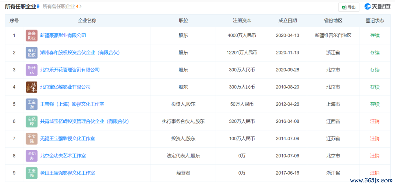Select the 12201万人民币 capital cell
This screenshot has width=395, height=186.
coord(242,53)
